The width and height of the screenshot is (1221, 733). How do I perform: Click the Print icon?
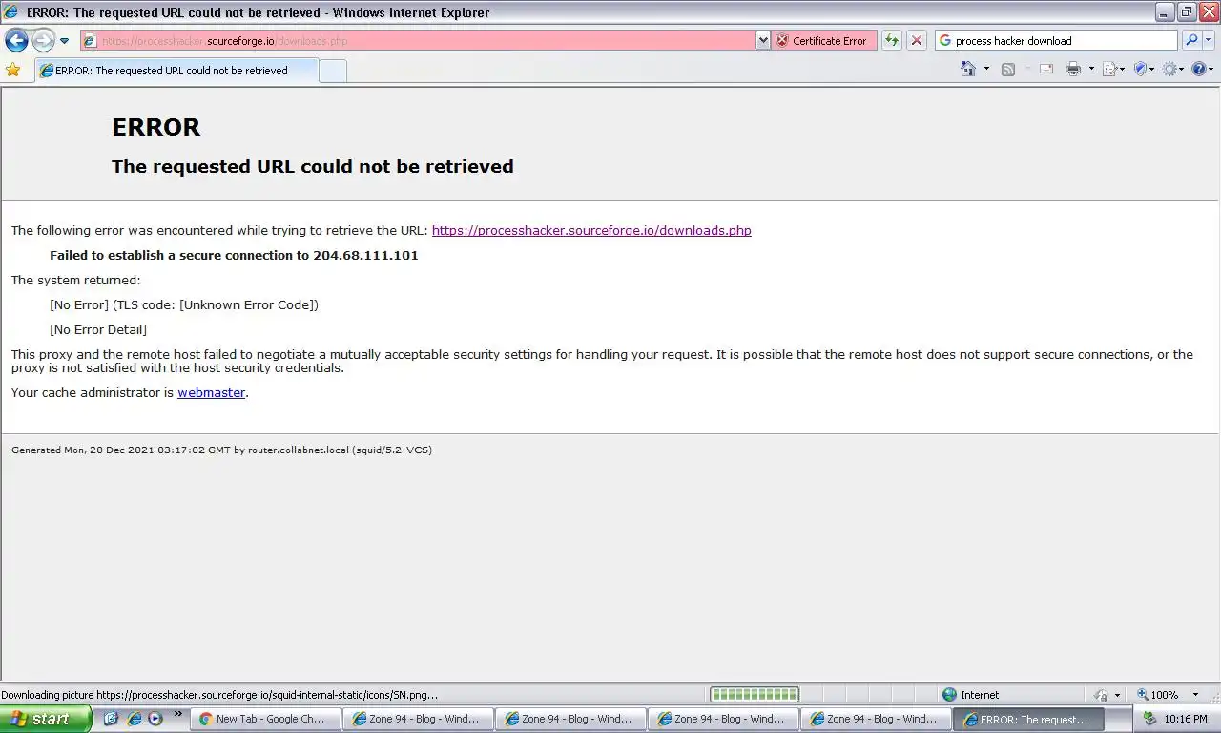1073,69
